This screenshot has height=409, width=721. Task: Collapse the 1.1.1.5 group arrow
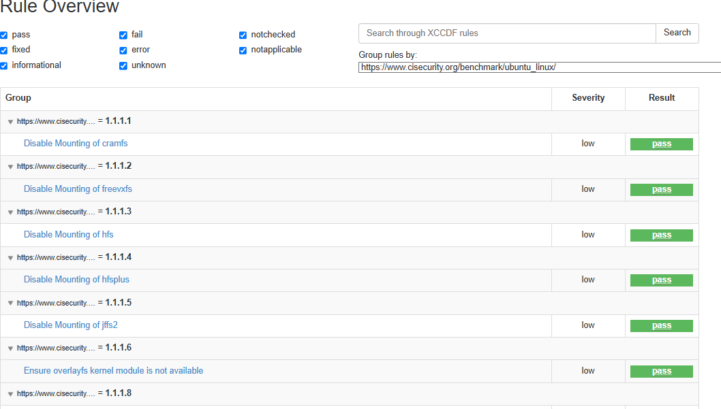pyautogui.click(x=10, y=304)
